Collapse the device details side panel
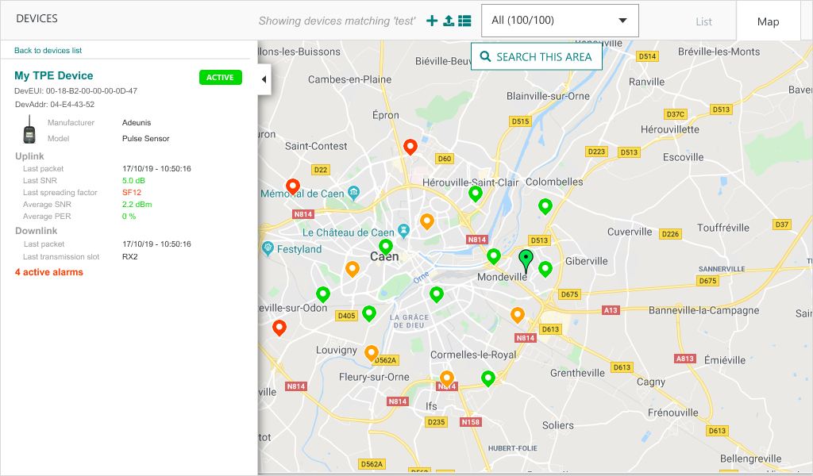 [x=264, y=79]
